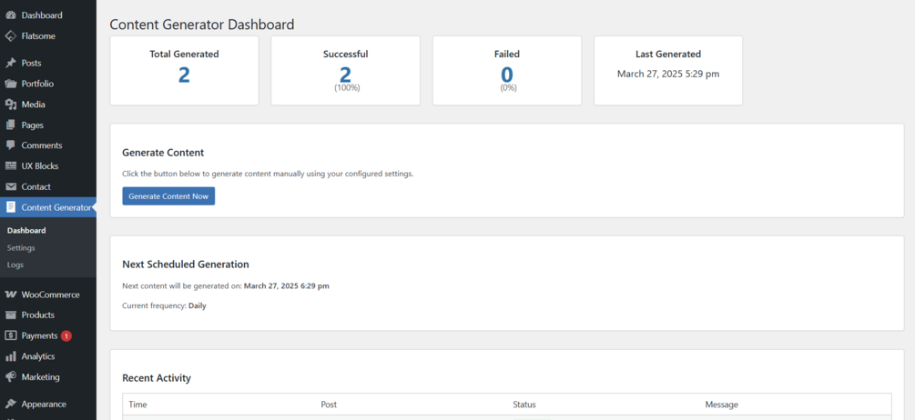Screen dimensions: 915x420
Task: Navigate to the UX Blocks menu
Action: pyautogui.click(x=41, y=166)
